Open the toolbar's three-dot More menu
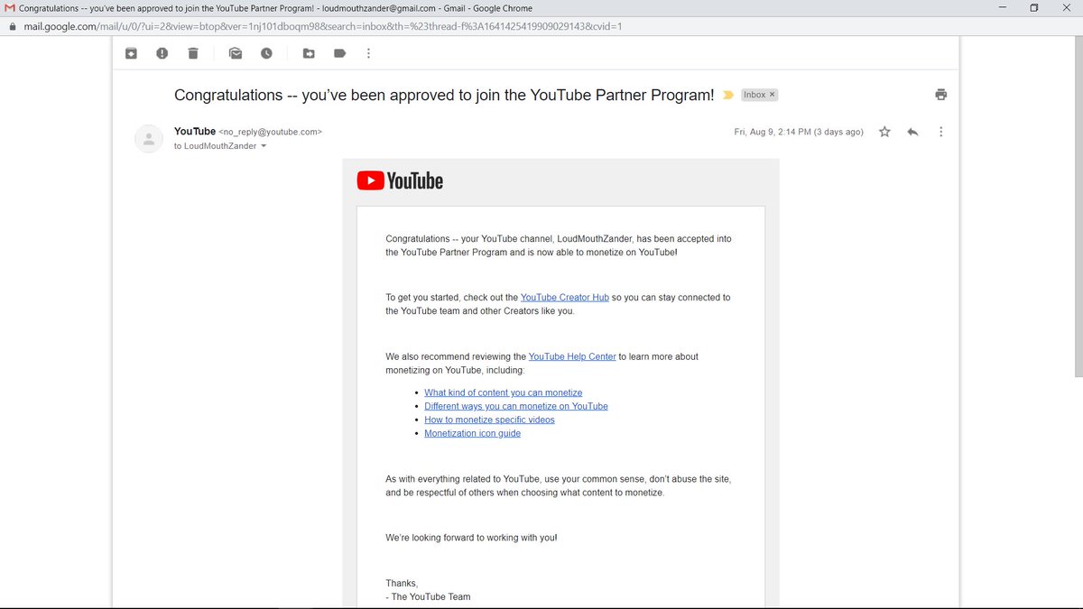Viewport: 1083px width, 609px height. pyautogui.click(x=367, y=53)
